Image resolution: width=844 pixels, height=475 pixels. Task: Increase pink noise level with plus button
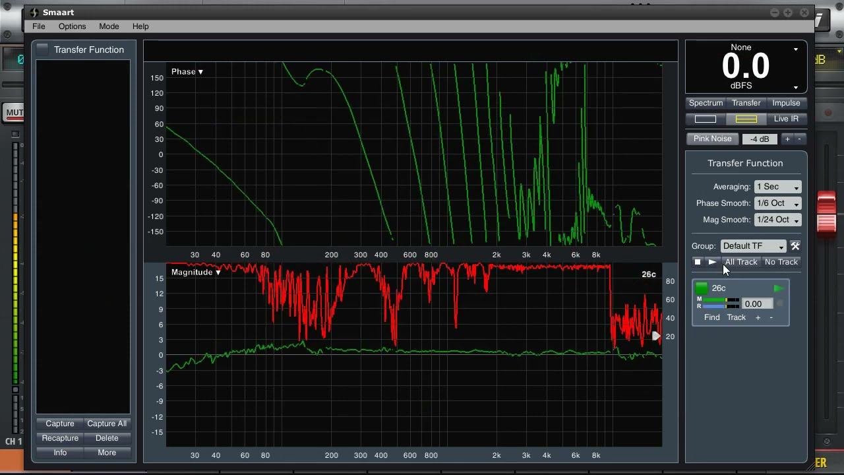tap(787, 139)
